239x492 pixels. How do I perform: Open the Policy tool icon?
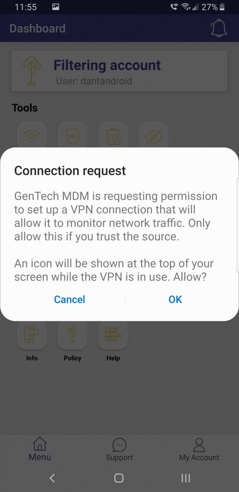point(72,335)
